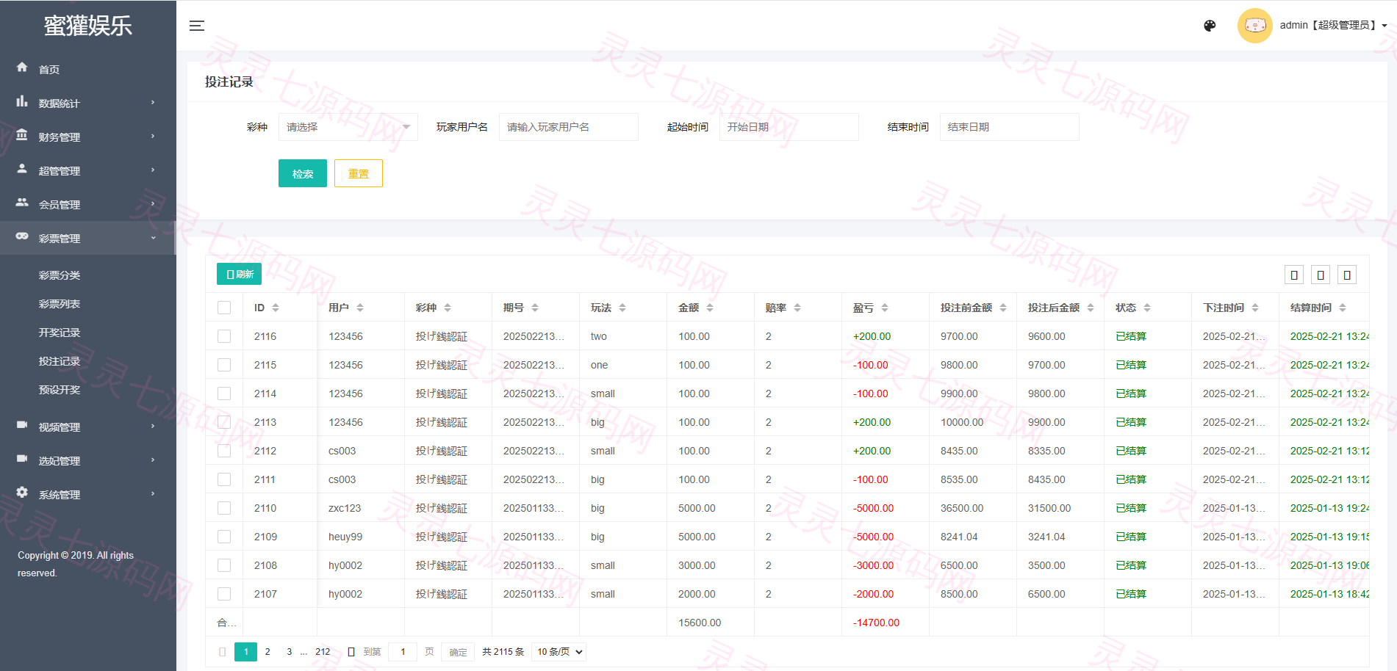The width and height of the screenshot is (1397, 671).
Task: Click the admin avatar picture
Action: 1255,26
